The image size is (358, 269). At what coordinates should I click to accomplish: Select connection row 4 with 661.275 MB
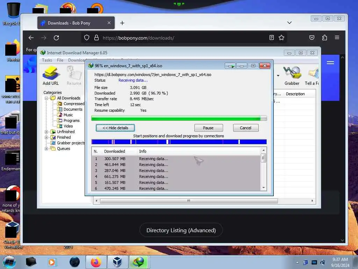coord(176,177)
